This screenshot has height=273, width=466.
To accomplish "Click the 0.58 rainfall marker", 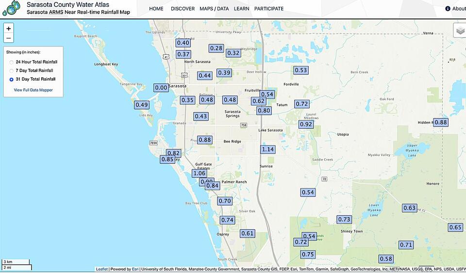I will point(386,259).
